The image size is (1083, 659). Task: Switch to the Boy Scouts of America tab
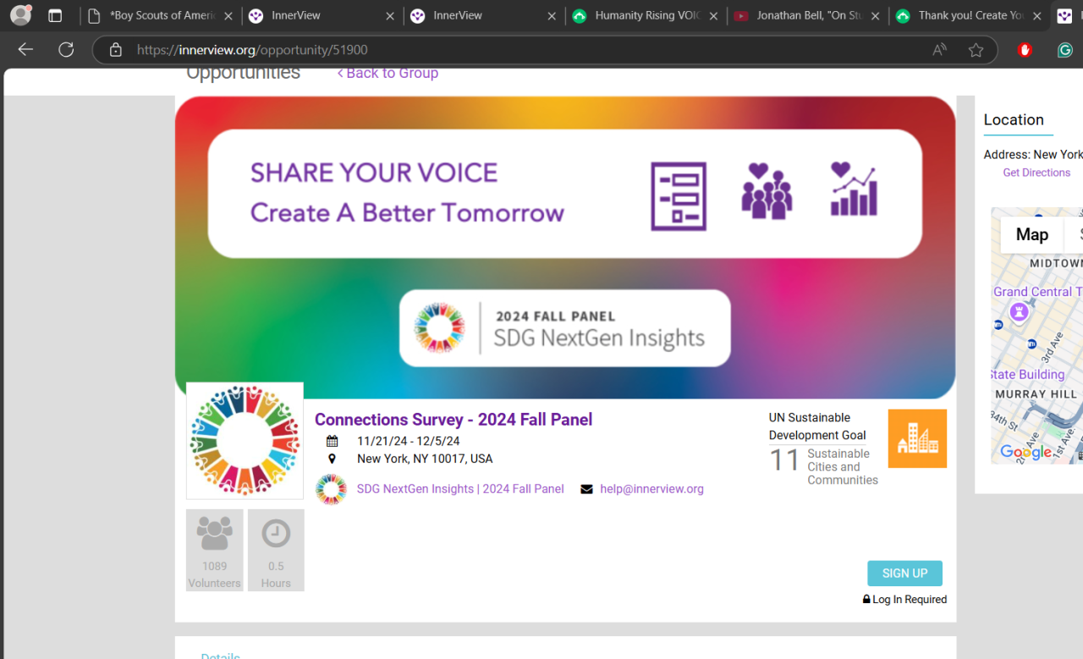(x=161, y=16)
